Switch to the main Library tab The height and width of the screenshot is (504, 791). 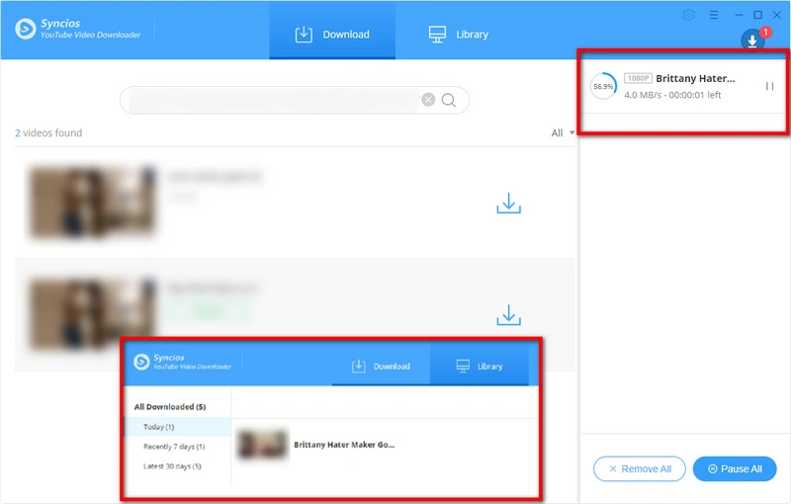pyautogui.click(x=459, y=35)
